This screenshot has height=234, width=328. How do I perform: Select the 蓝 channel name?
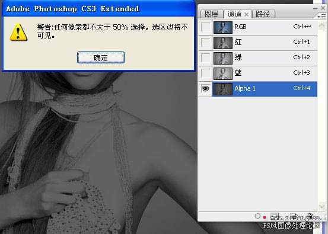click(238, 73)
